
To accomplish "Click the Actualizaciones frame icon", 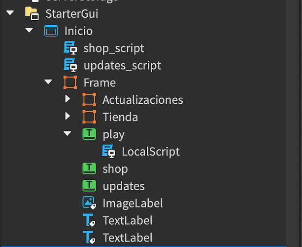I will 89,100.
